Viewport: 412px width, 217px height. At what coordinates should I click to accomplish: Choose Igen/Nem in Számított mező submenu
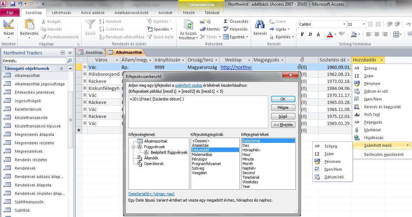point(333,169)
